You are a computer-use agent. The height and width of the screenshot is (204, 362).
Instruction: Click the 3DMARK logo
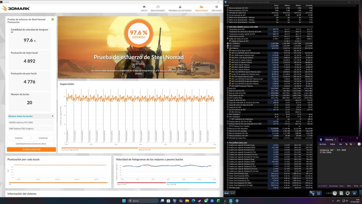[x=16, y=8]
